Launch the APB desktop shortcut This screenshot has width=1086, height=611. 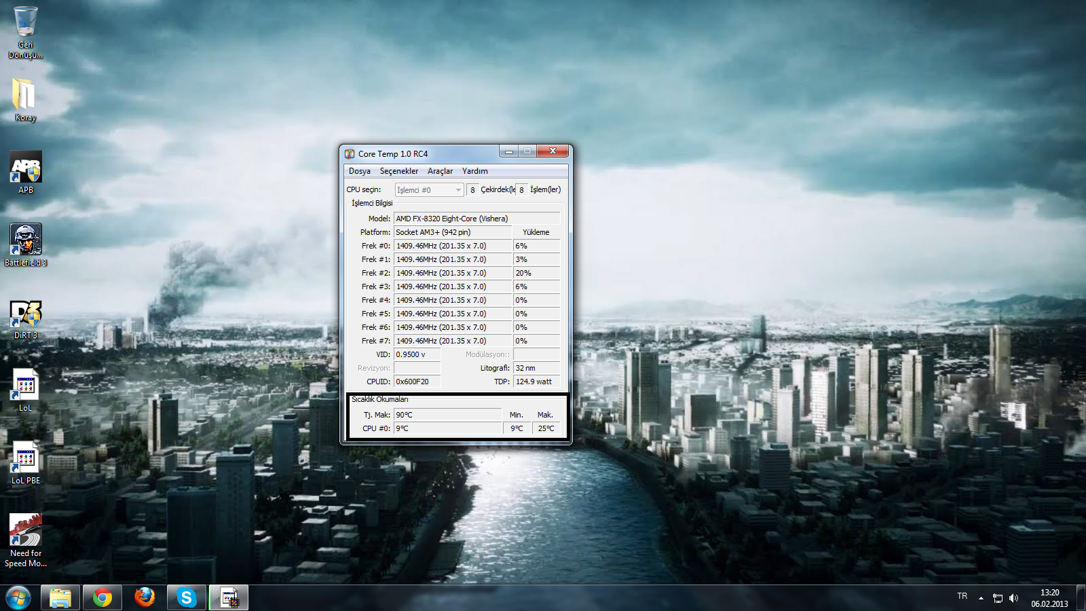(26, 172)
